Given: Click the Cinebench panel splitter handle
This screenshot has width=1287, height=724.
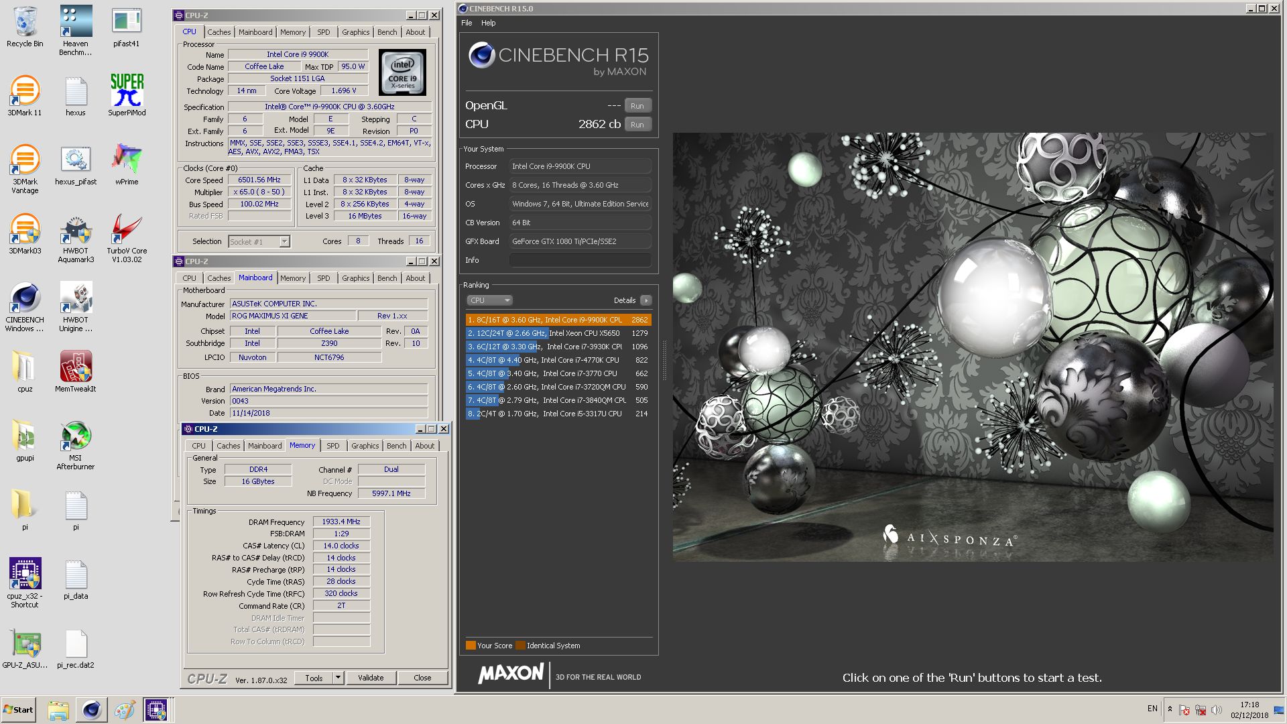Looking at the screenshot, I should (665, 359).
